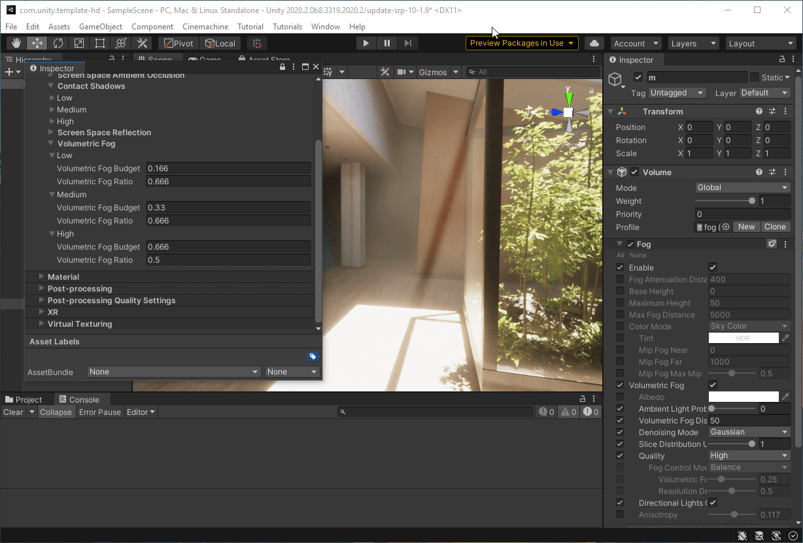Open the Layers dropdown in toolbar
The height and width of the screenshot is (543, 803).
point(694,43)
